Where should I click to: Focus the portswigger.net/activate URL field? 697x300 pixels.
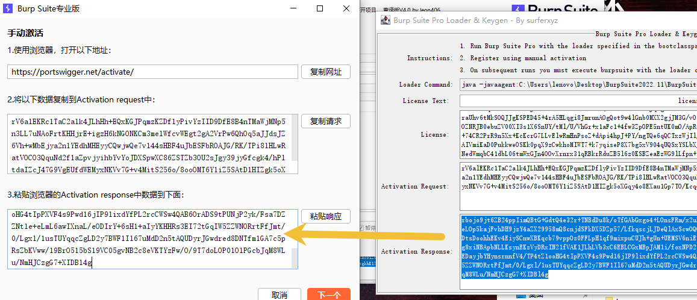pyautogui.click(x=152, y=72)
